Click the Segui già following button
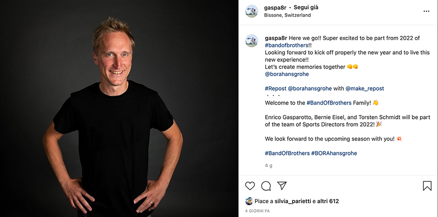This screenshot has width=438, height=217. [x=306, y=7]
